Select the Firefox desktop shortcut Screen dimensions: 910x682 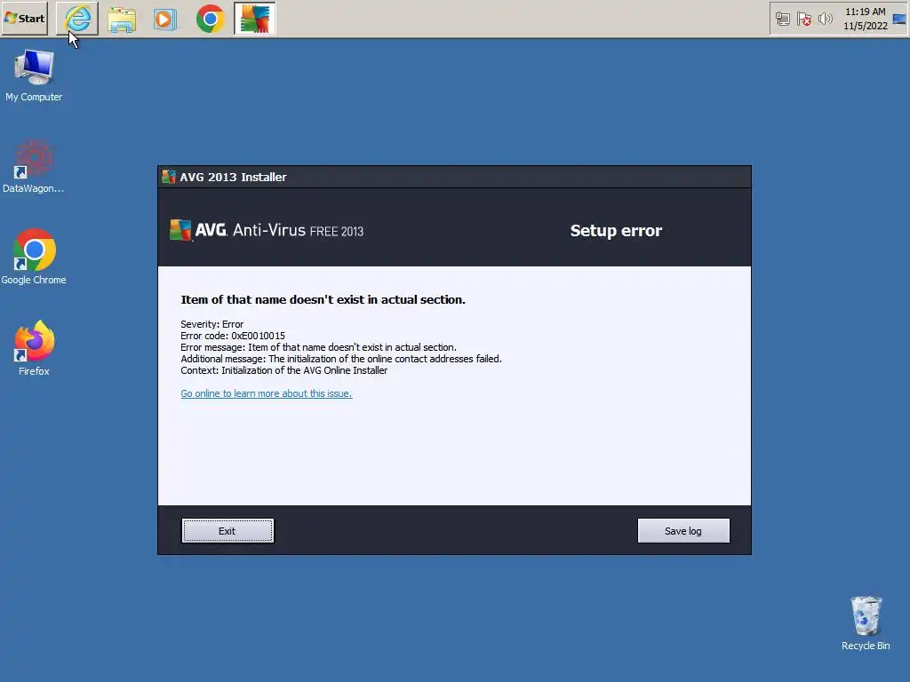pyautogui.click(x=34, y=348)
